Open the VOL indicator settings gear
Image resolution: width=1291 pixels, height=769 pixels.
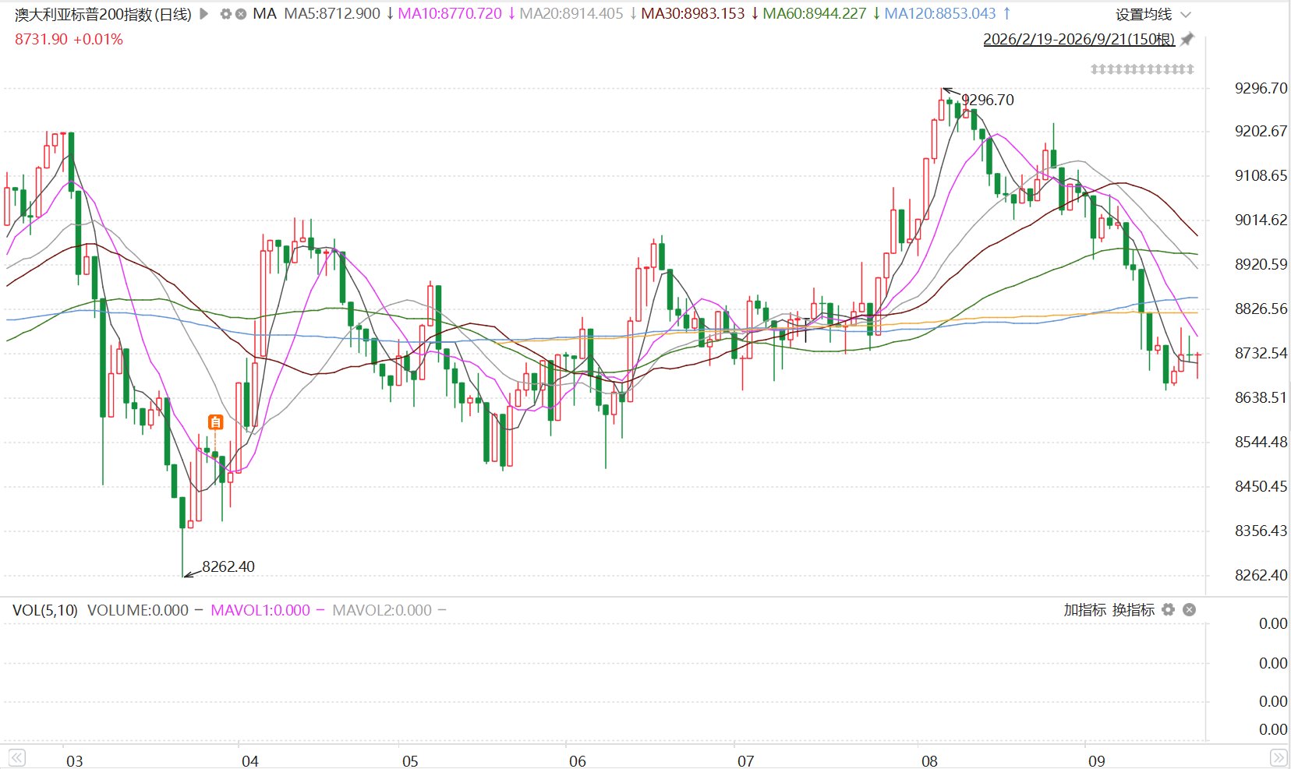1168,609
